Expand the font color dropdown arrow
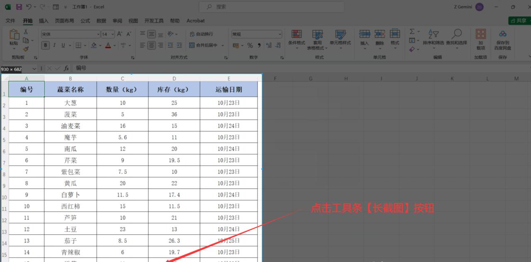This screenshot has height=262, width=531. [x=114, y=46]
